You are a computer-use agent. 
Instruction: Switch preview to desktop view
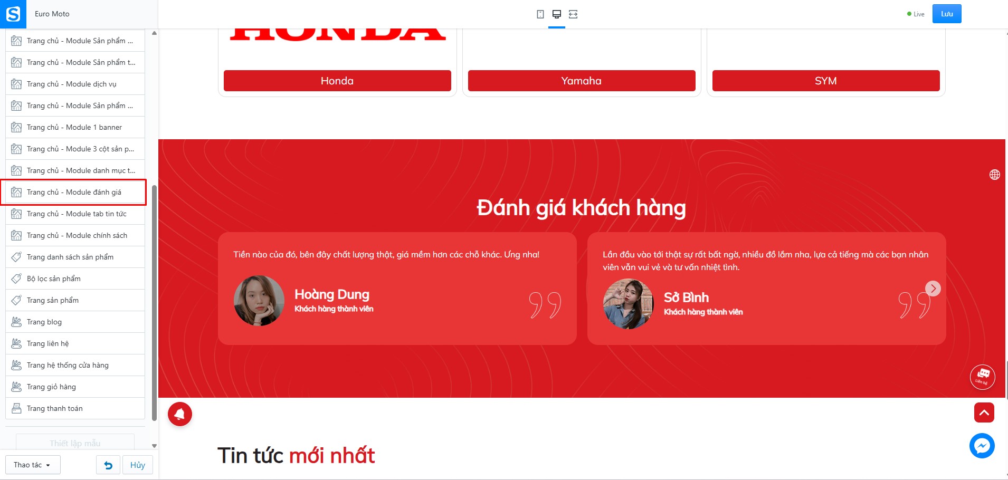pos(557,14)
